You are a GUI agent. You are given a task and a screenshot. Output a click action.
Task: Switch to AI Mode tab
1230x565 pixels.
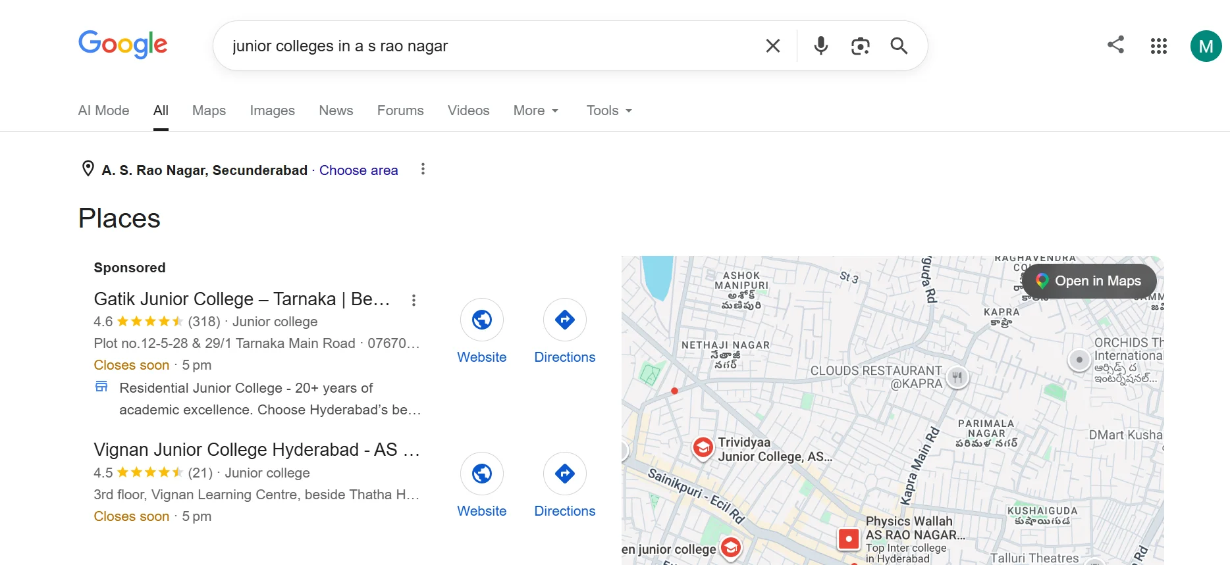(x=103, y=111)
